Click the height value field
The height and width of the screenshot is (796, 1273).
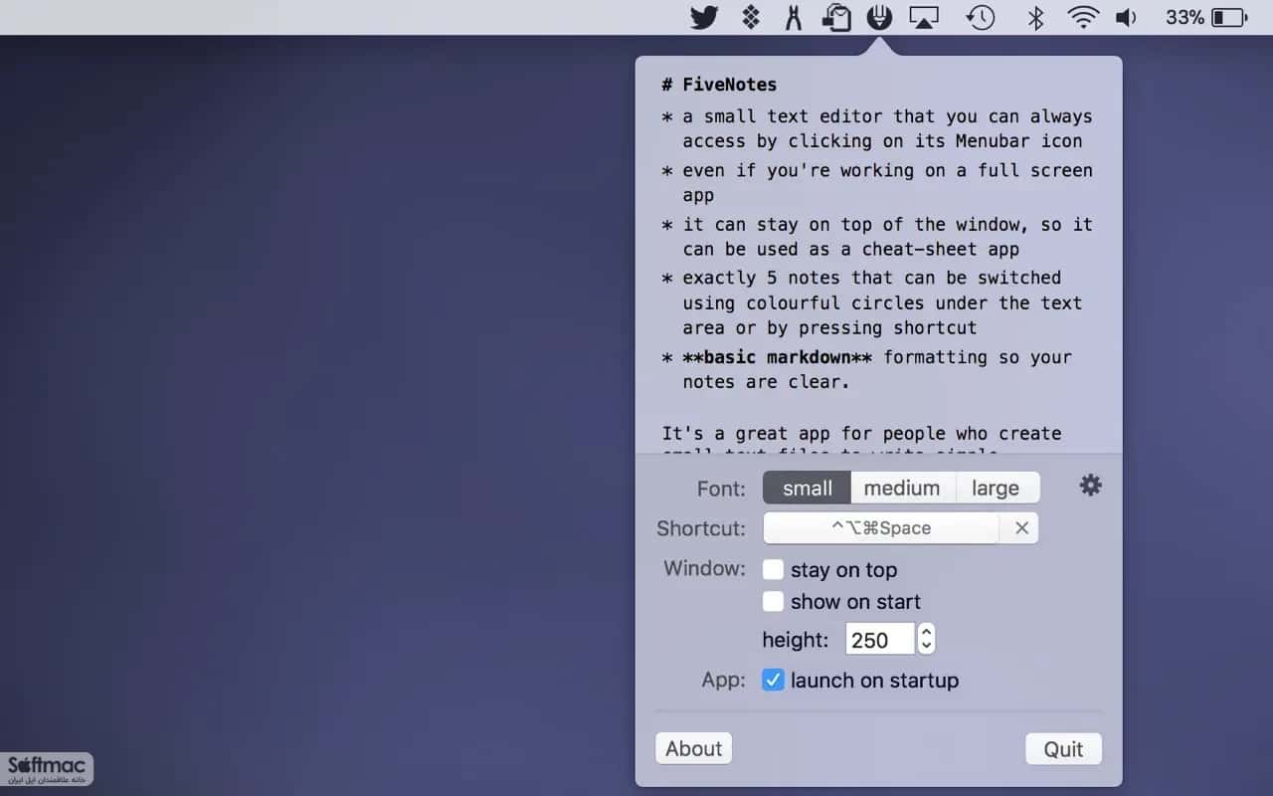pos(879,639)
